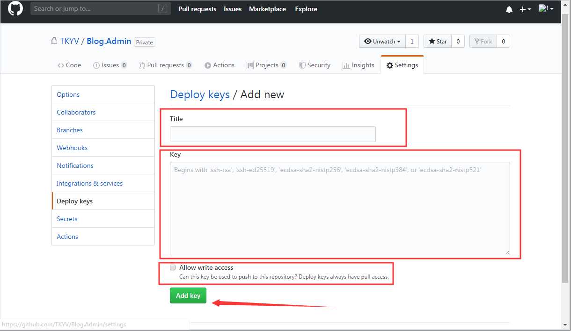Screen dimensions: 571x331
Task: Open Integrations & services in sidebar
Action: pos(103,183)
